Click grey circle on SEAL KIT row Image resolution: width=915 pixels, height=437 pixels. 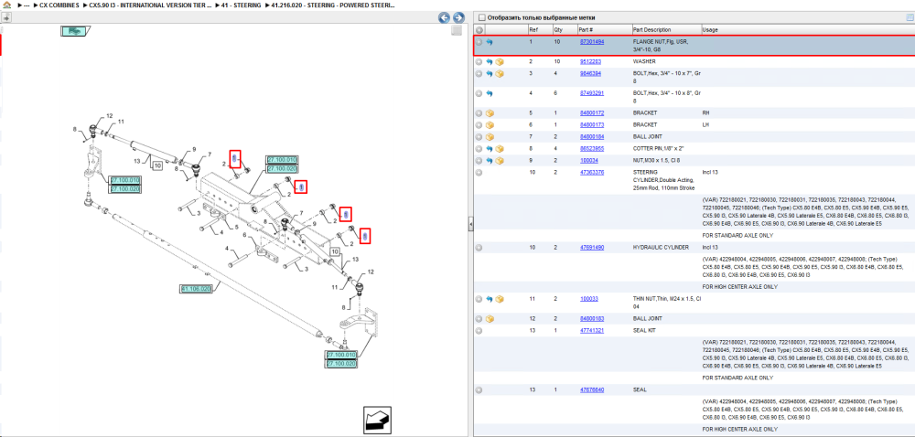coord(479,330)
